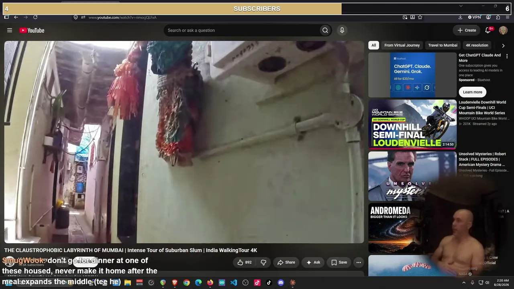The width and height of the screenshot is (514, 289).
Task: Reload the YouTube page
Action: click(x=35, y=17)
